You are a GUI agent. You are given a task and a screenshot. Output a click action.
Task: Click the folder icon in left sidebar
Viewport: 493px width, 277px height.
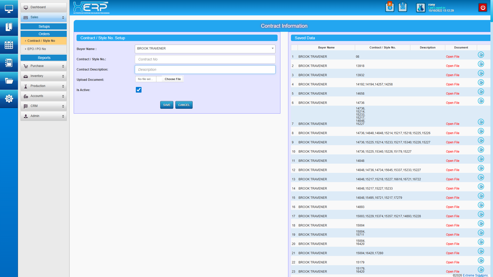[9, 81]
